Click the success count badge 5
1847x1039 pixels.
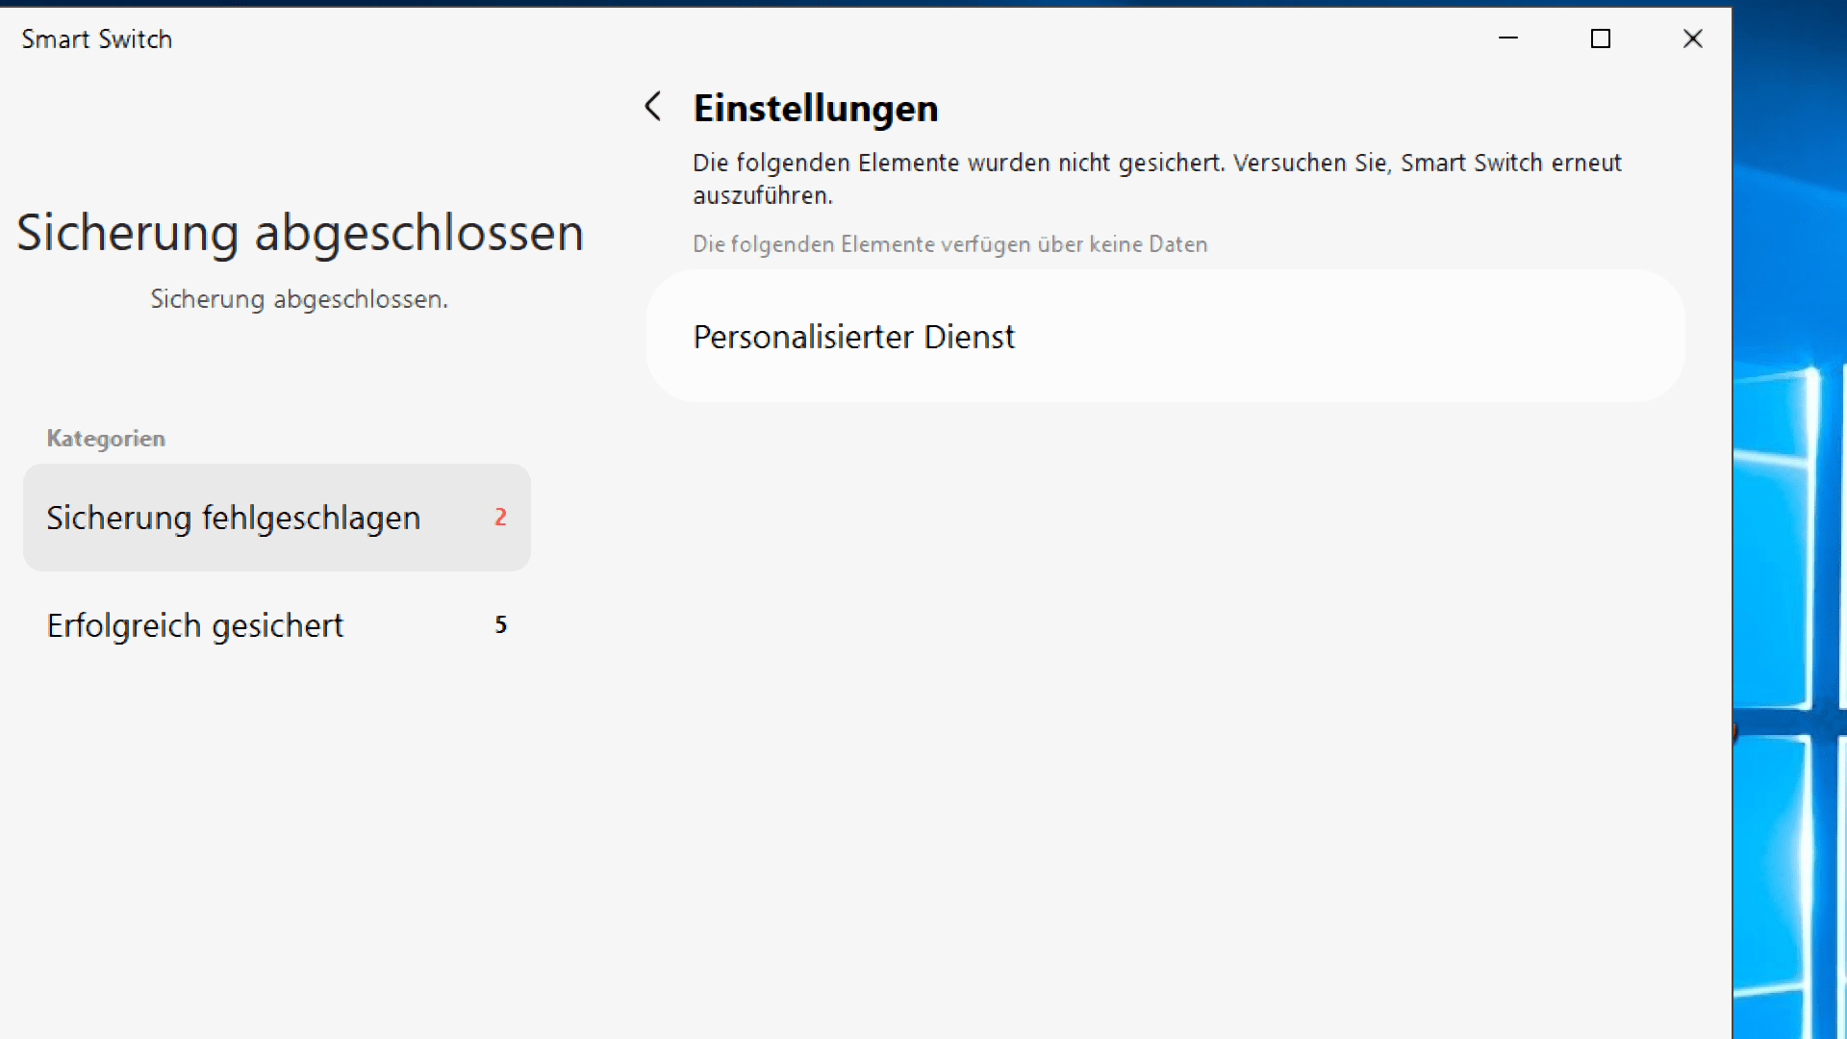(x=500, y=625)
